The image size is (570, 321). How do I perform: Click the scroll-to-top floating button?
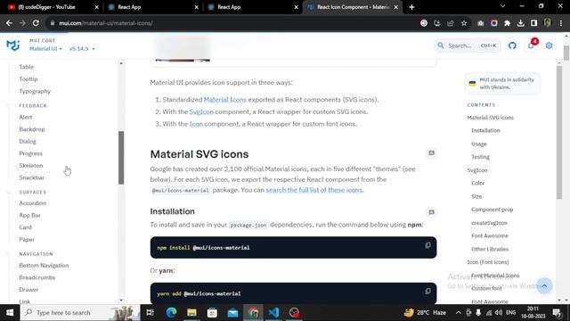point(544,285)
